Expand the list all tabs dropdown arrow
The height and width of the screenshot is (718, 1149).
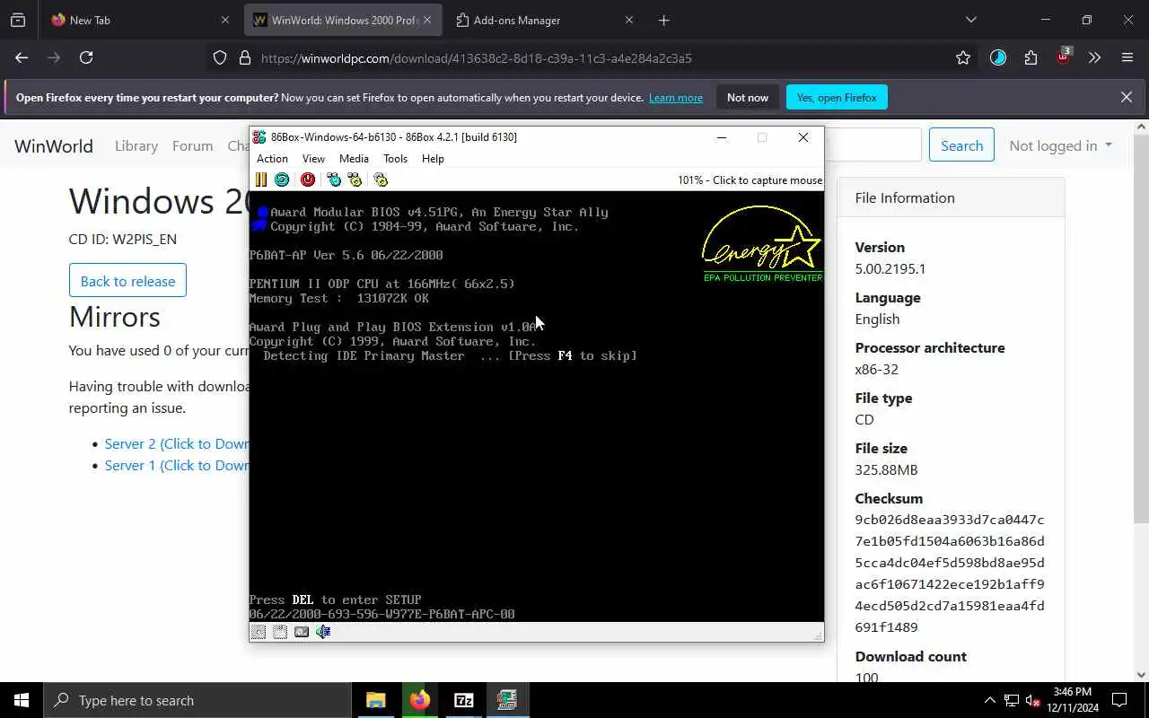click(970, 20)
